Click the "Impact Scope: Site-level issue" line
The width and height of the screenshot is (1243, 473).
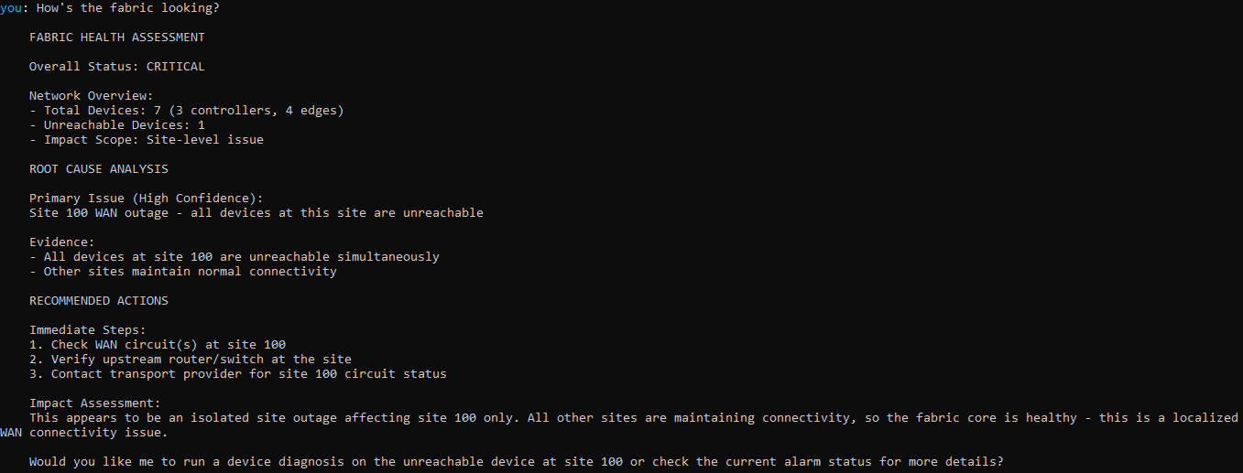tap(146, 140)
